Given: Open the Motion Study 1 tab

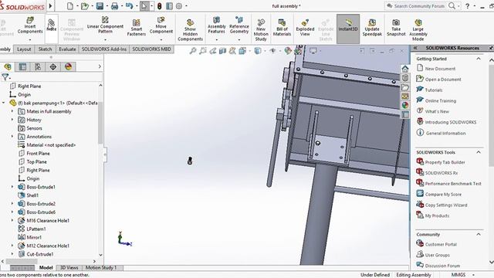Looking at the screenshot, I should [101, 268].
